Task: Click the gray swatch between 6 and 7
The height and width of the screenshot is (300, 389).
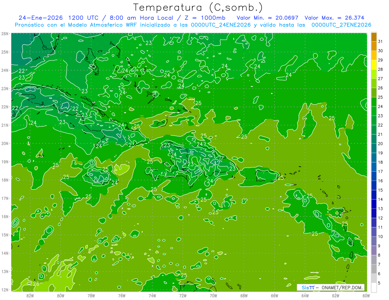Action: pyautogui.click(x=374, y=269)
